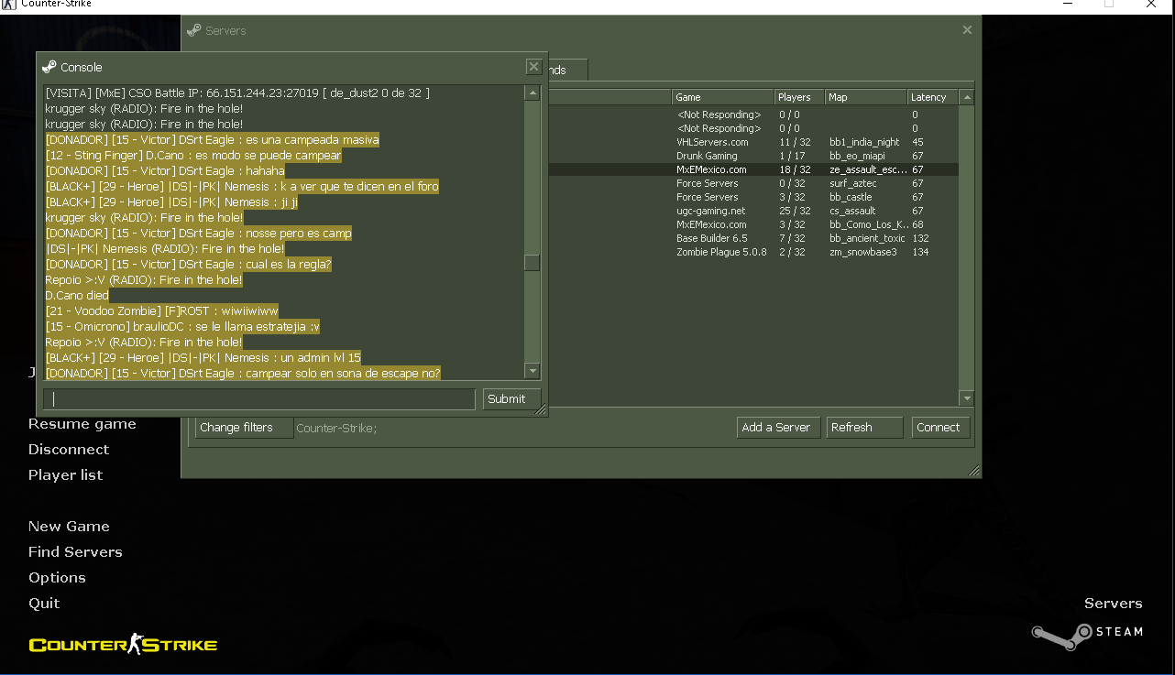1175x675 pixels.
Task: Select the Base Builder 6.5 server row
Action: click(x=752, y=238)
